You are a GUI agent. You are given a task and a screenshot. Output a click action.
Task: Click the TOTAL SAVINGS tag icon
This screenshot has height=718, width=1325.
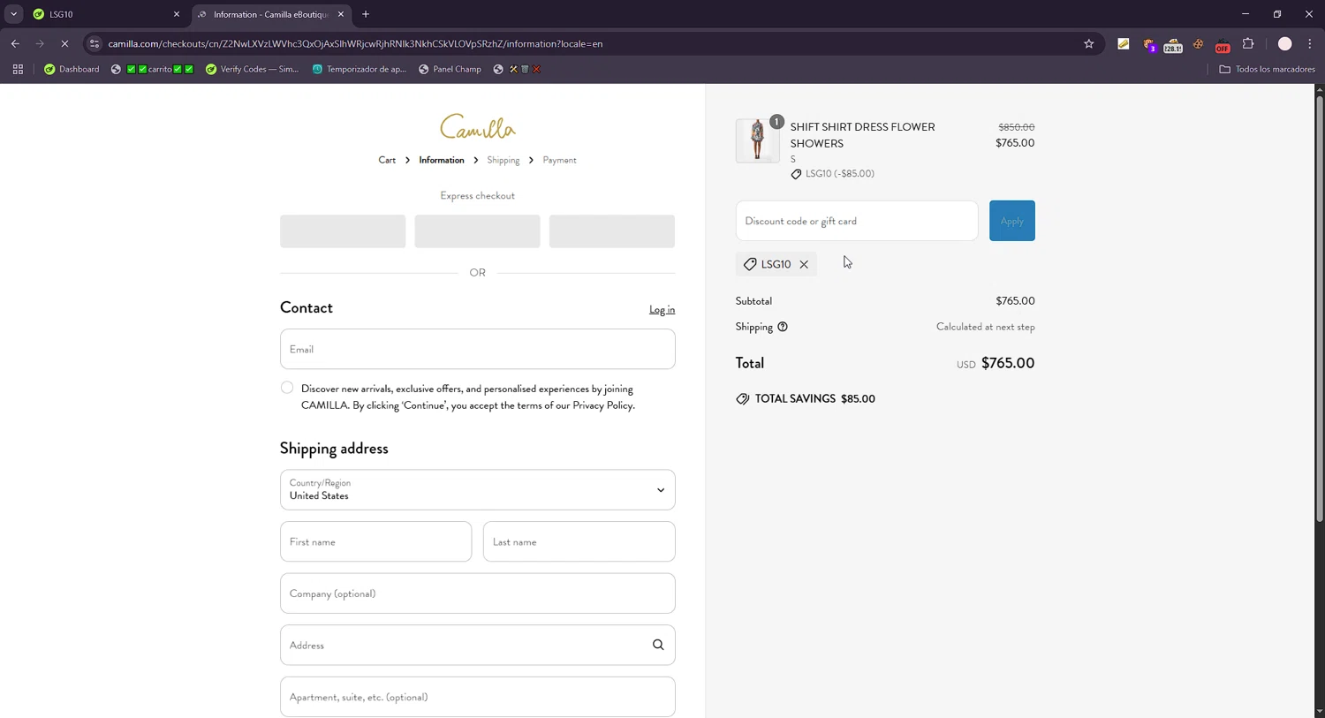point(743,399)
